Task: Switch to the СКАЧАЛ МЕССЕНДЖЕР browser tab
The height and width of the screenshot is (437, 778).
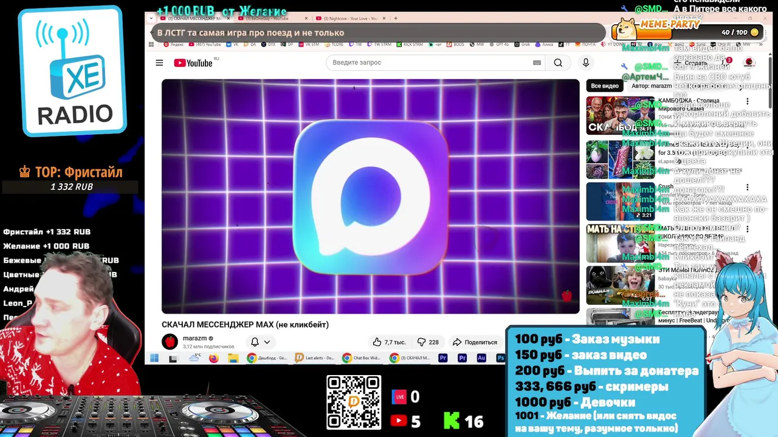Action: pos(193,18)
